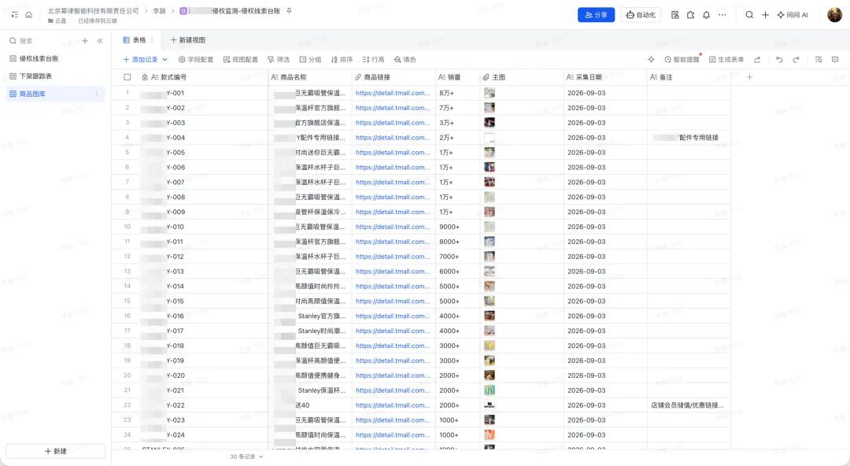The image size is (850, 466).
Task: Ask AI with 问问 AI button
Action: click(x=793, y=15)
